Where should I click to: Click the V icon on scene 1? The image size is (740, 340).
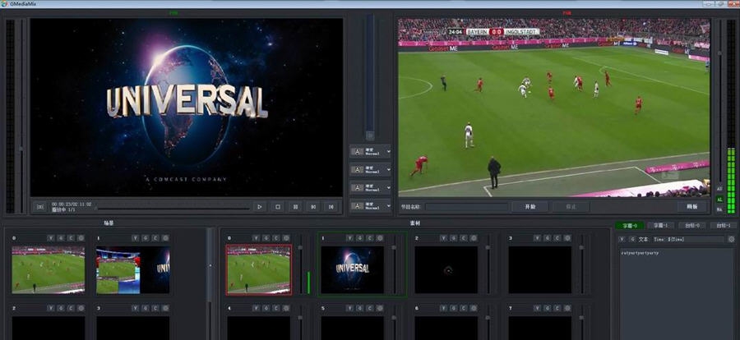[x=135, y=238]
